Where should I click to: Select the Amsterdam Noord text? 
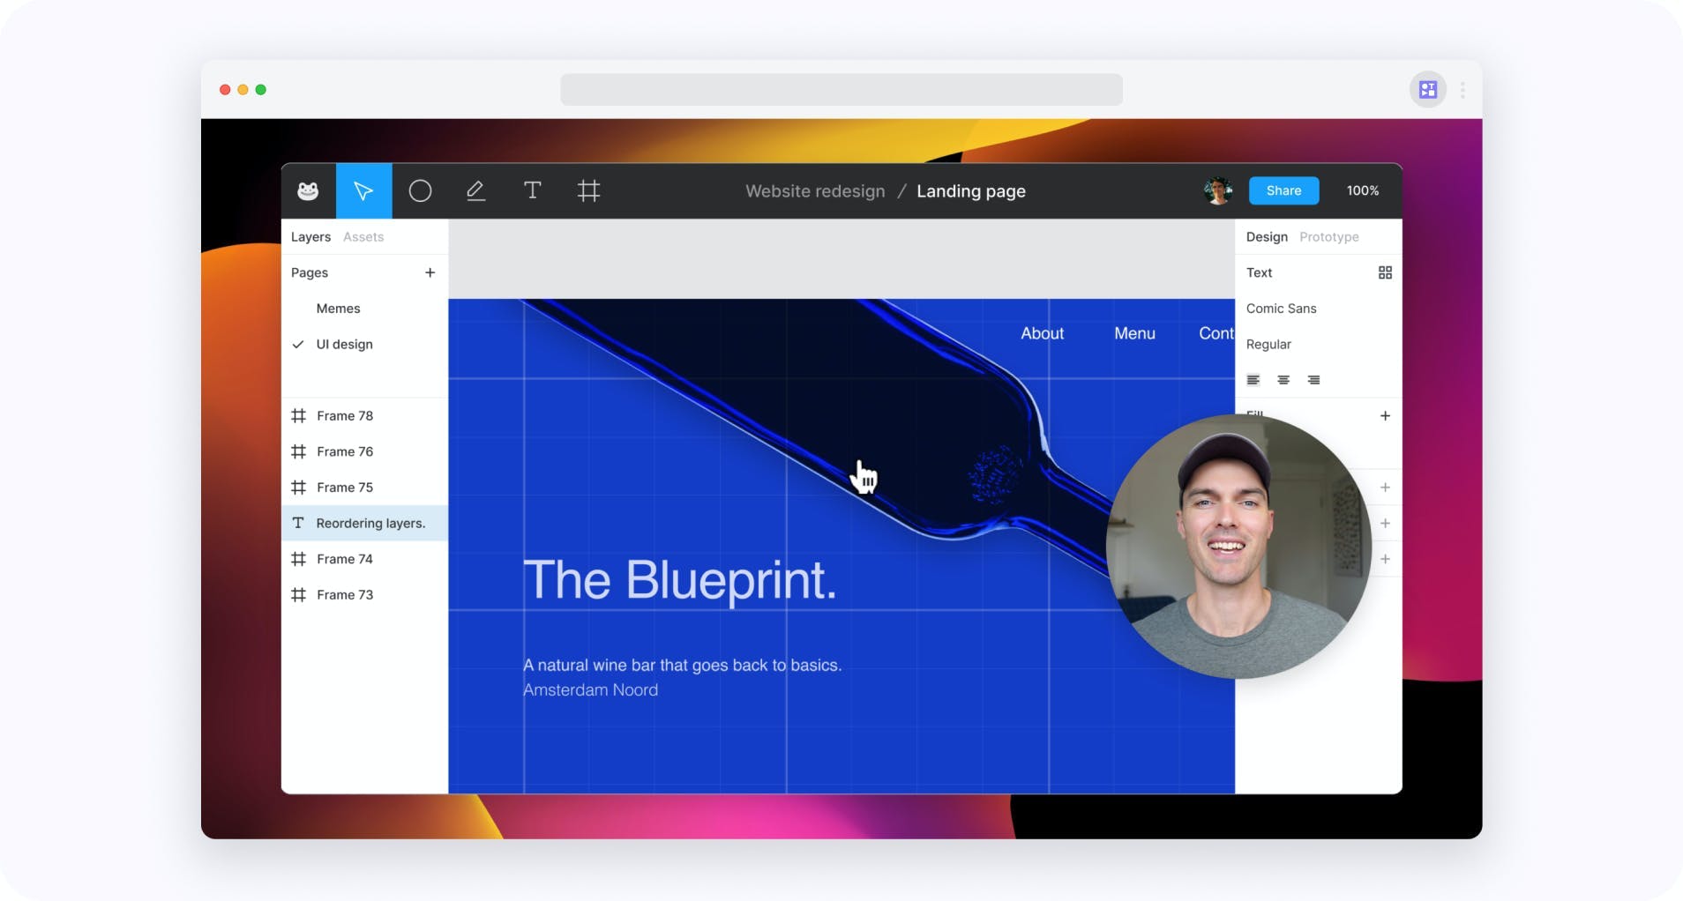(x=590, y=690)
